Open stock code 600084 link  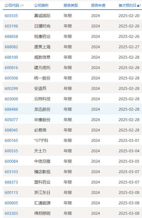tap(11, 161)
